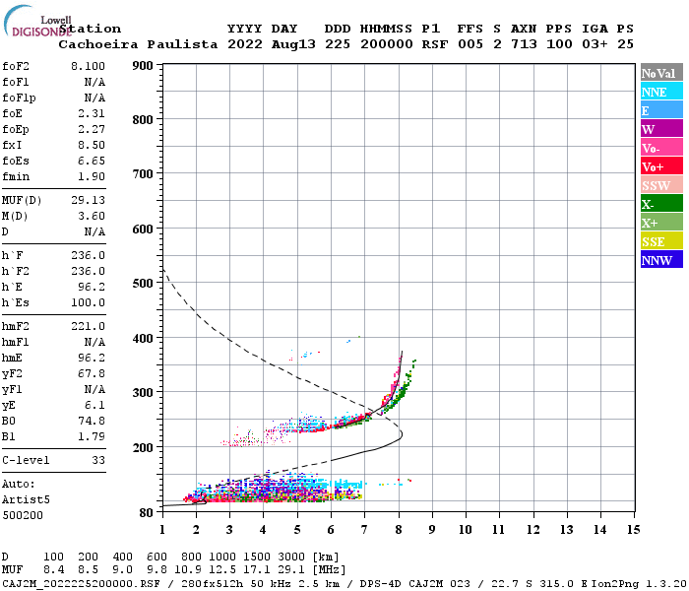Click the day-of-year value 225
This screenshot has width=689, height=591.
click(338, 44)
